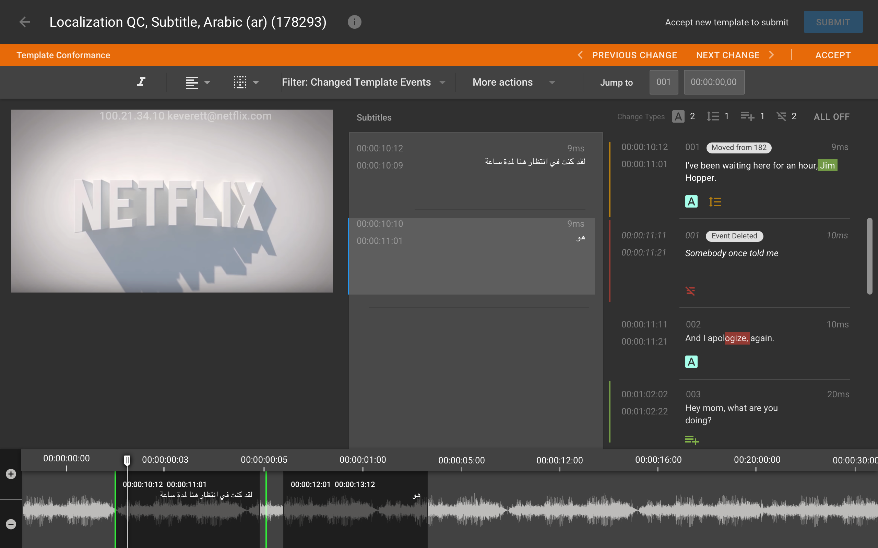878x548 pixels.
Task: Click the 00:00:12:00 timeline ruler mark
Action: click(559, 460)
